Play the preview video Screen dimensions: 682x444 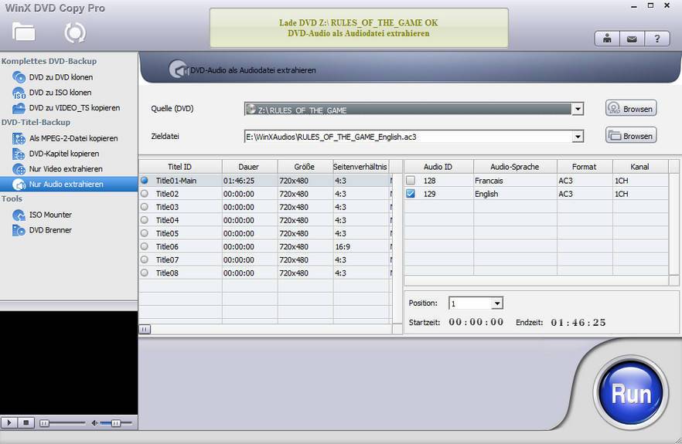[x=9, y=422]
